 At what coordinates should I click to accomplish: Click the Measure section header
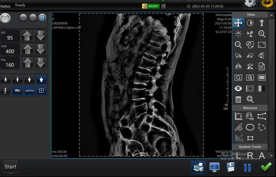250,108
